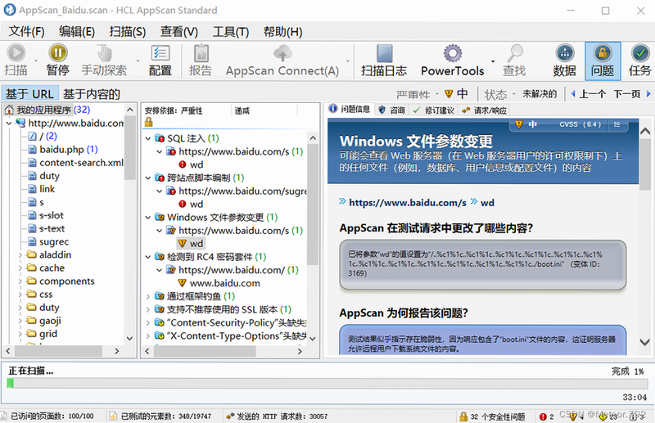Click the lock icon under sort header
This screenshot has width=655, height=423.
(x=149, y=122)
